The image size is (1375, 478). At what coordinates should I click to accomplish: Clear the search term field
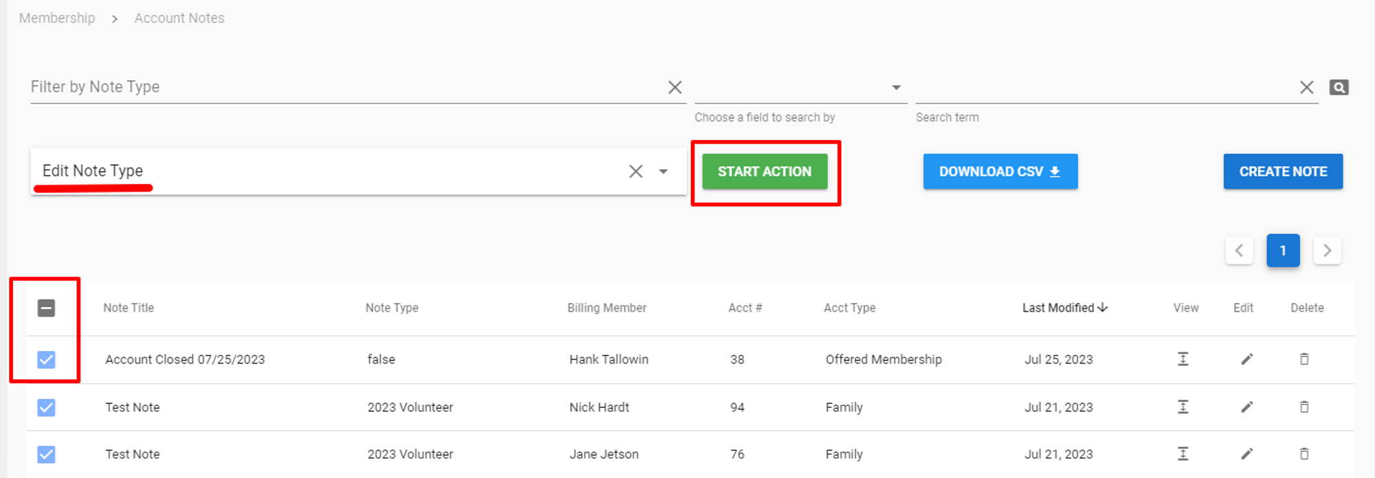[1306, 87]
